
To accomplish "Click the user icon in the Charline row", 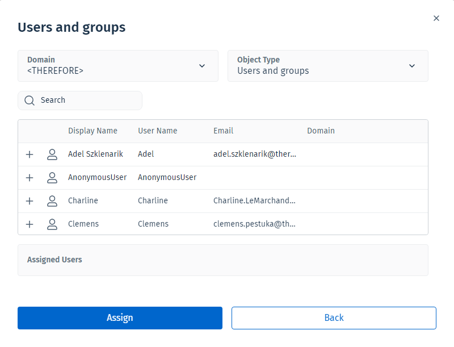I will tap(52, 201).
